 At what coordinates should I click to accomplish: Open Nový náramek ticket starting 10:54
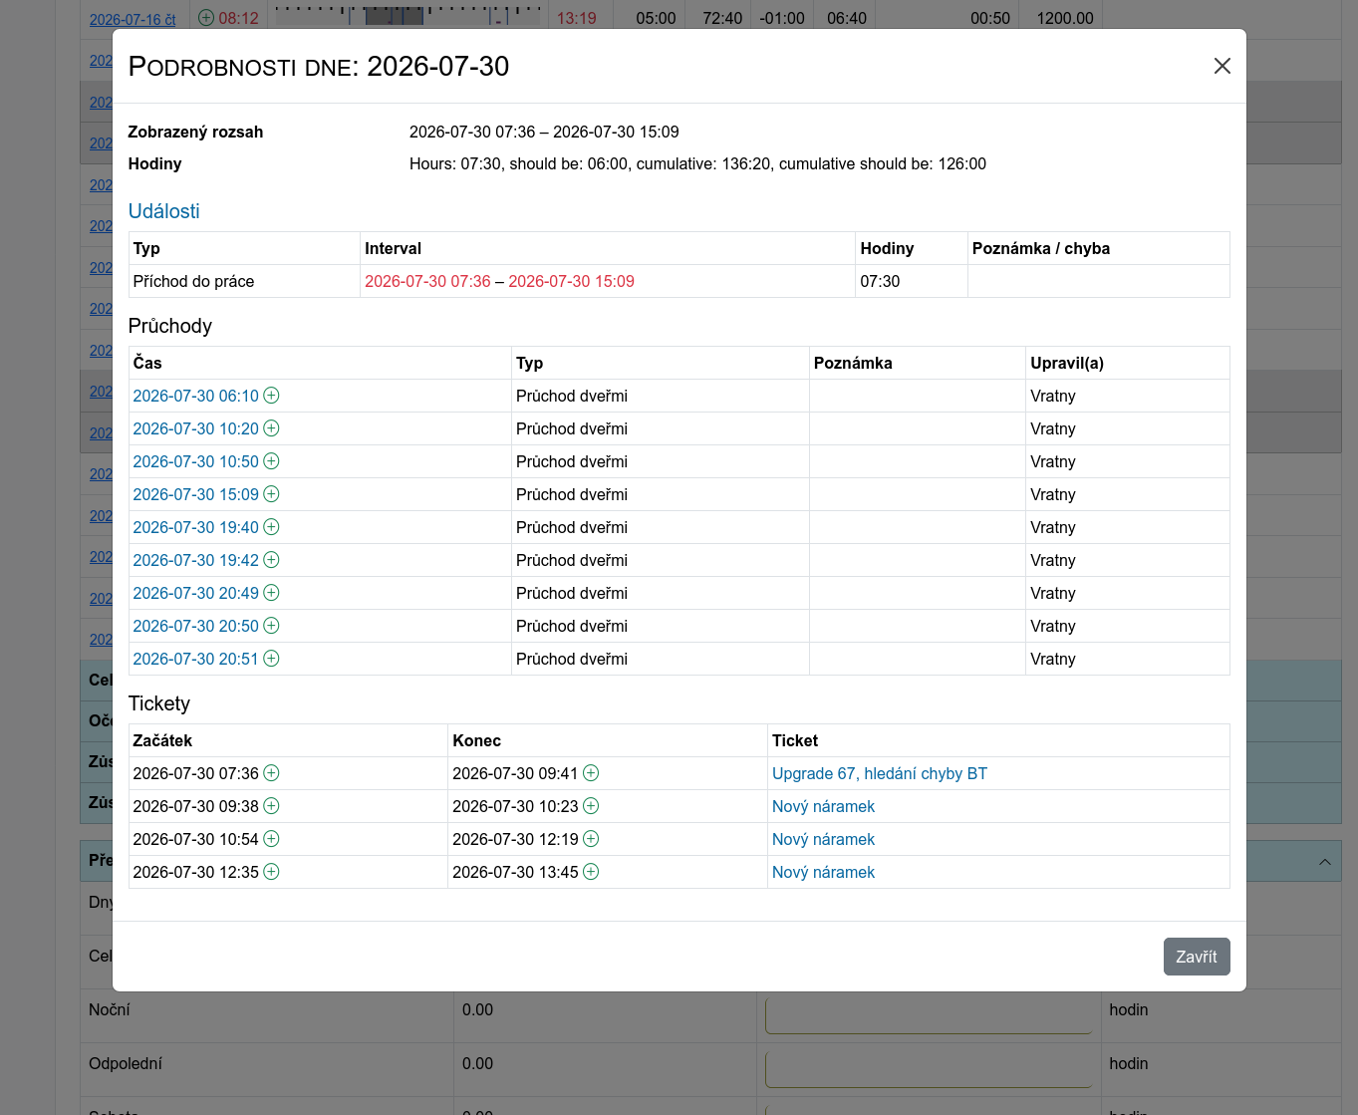823,839
